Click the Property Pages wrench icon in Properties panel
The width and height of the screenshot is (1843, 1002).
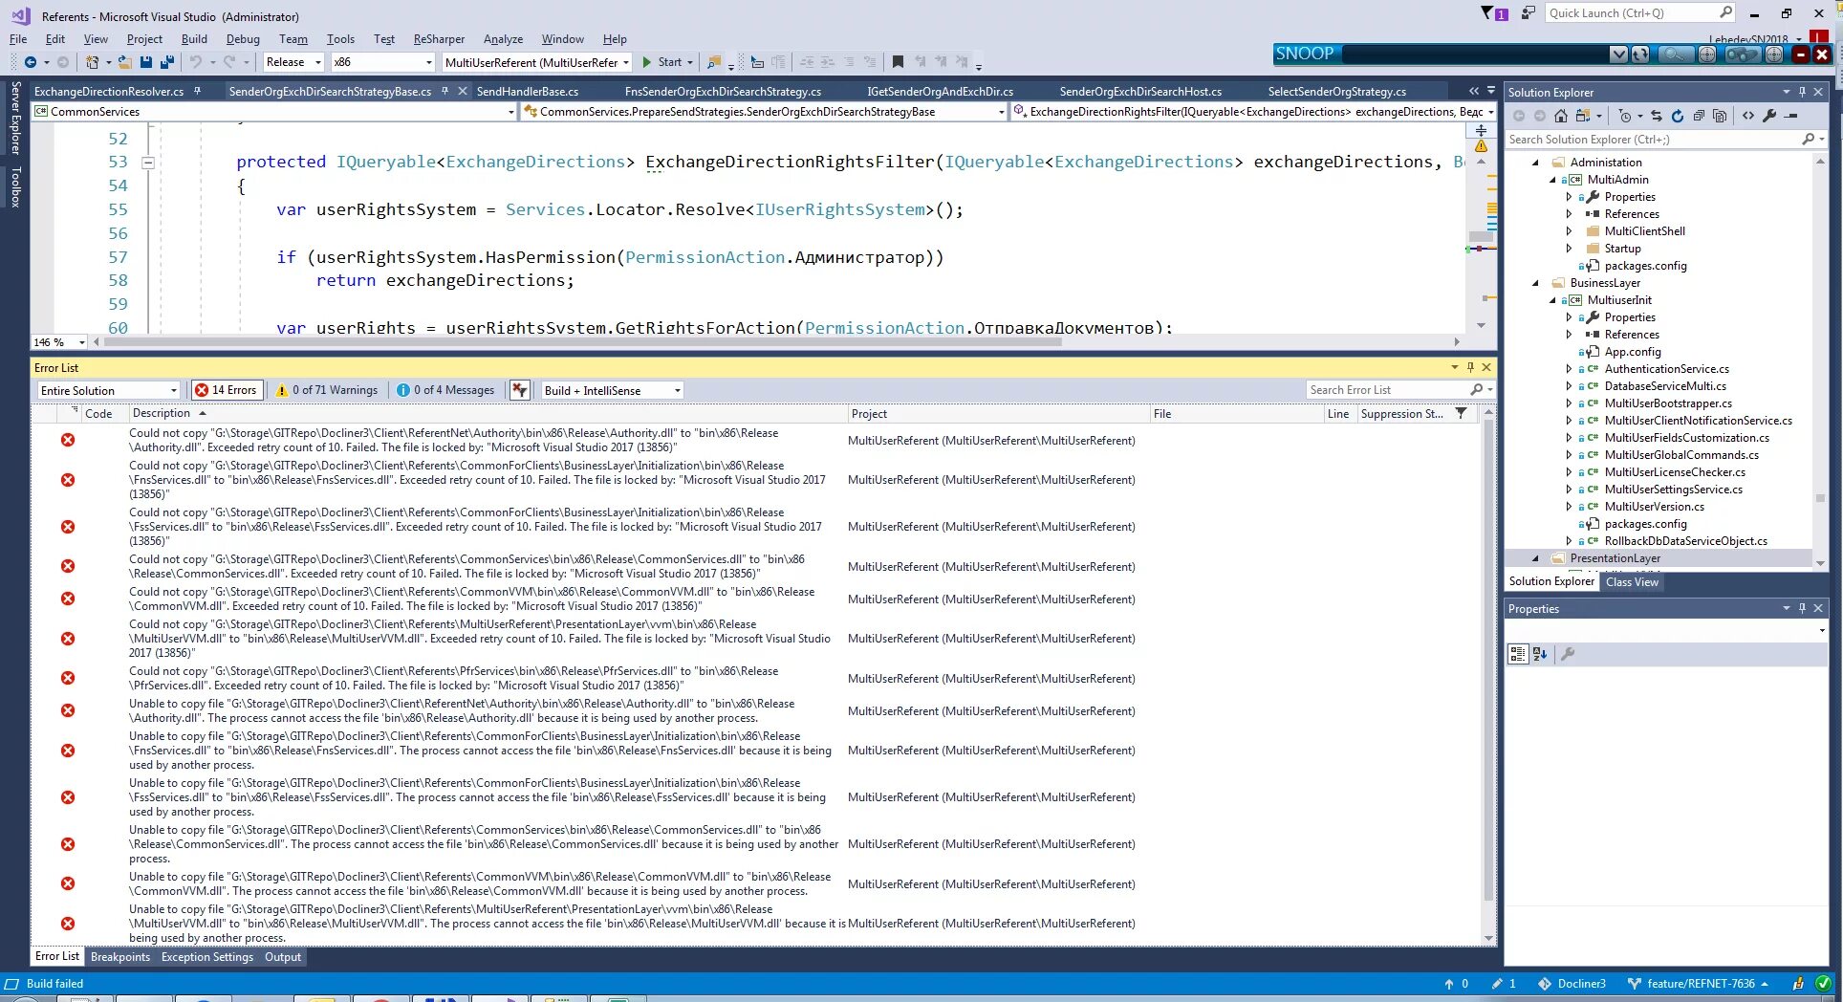click(1568, 654)
